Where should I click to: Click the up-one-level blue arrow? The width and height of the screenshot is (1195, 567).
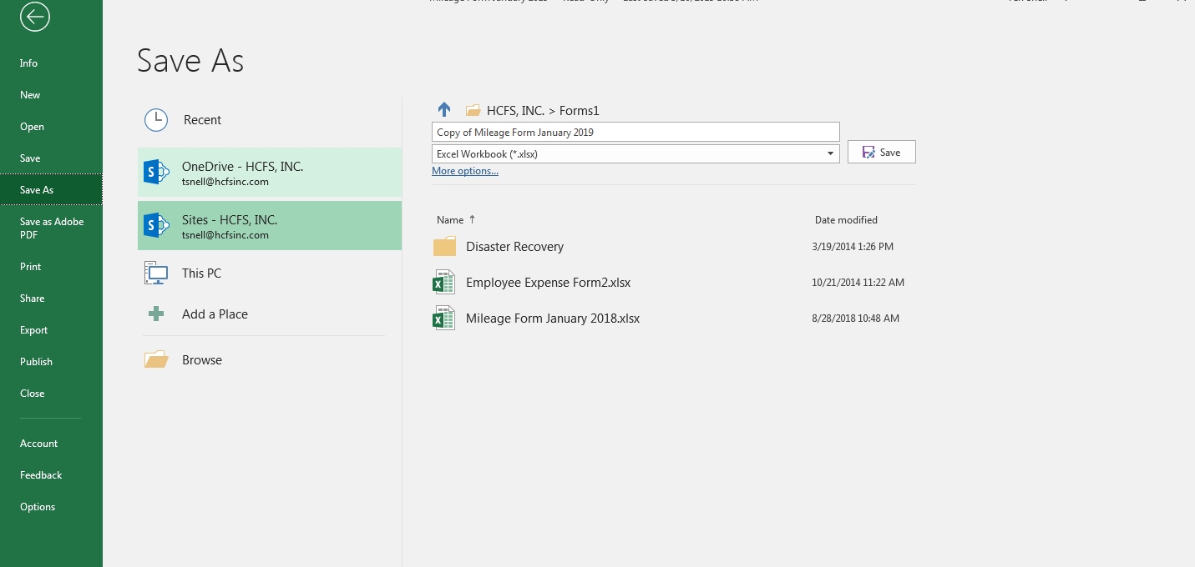pos(444,110)
